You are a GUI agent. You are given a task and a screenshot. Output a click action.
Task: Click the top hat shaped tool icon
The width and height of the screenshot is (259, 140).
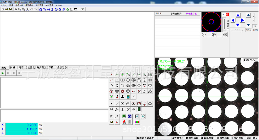pyautogui.click(x=122, y=97)
